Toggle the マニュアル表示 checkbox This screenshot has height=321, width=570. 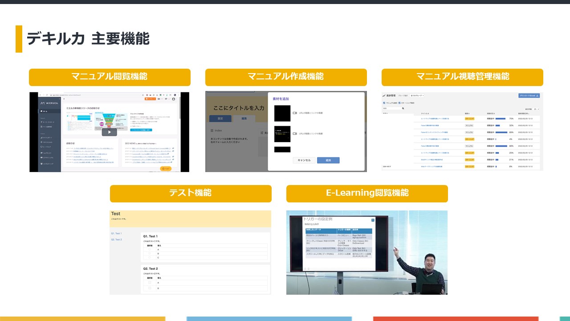click(384, 103)
